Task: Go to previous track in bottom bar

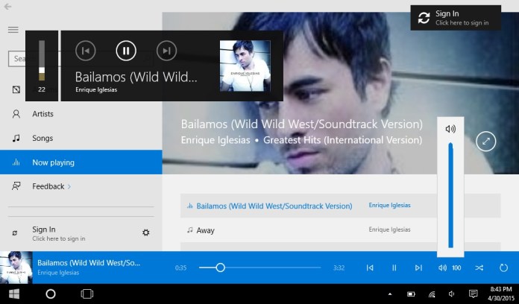Action: coord(370,267)
